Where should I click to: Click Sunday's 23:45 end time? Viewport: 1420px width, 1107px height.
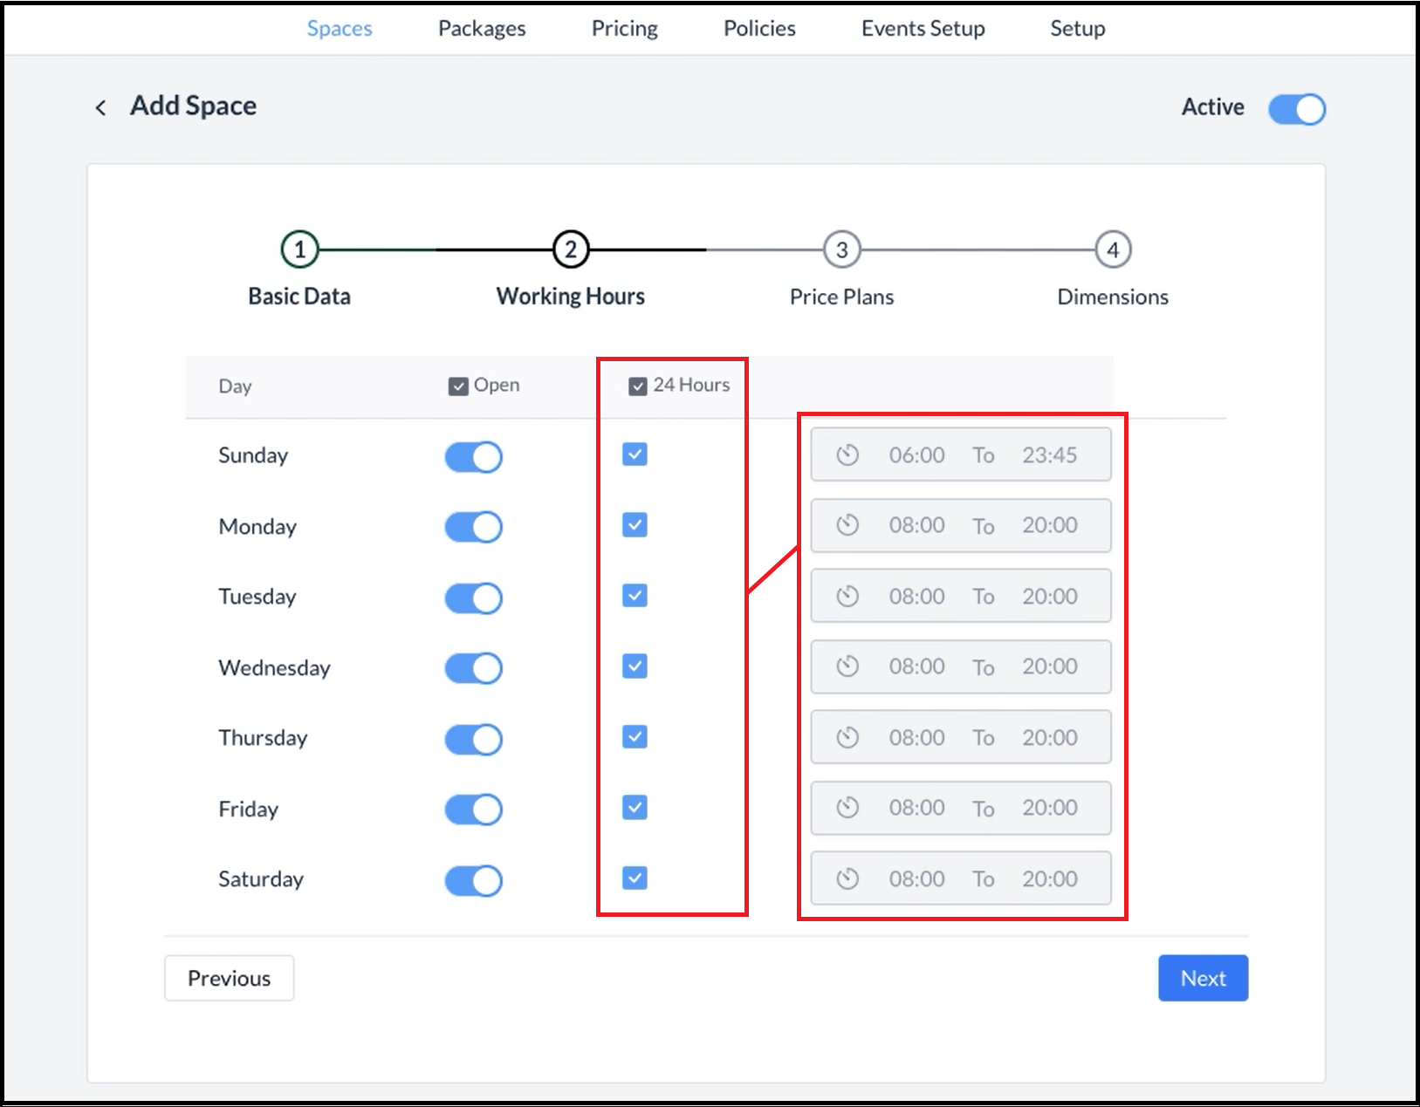pyautogui.click(x=1049, y=454)
